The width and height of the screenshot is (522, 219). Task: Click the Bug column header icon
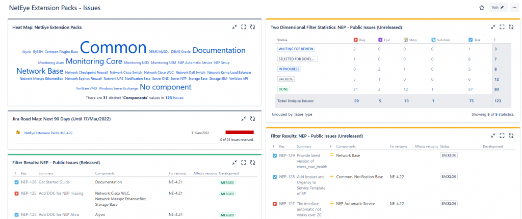355,40
